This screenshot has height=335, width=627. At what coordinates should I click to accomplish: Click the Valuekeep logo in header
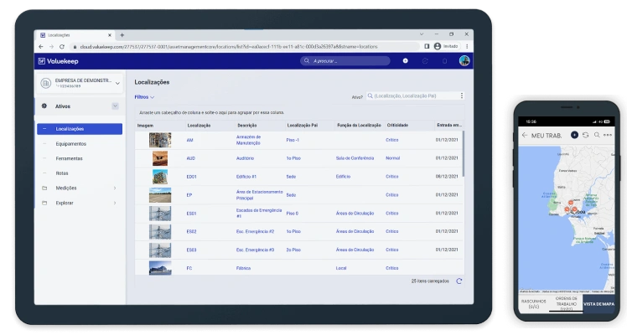pyautogui.click(x=59, y=61)
